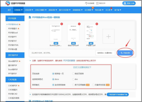Click OCR badge beside 尽量保持排版
The height and width of the screenshot is (102, 142).
click(108, 85)
